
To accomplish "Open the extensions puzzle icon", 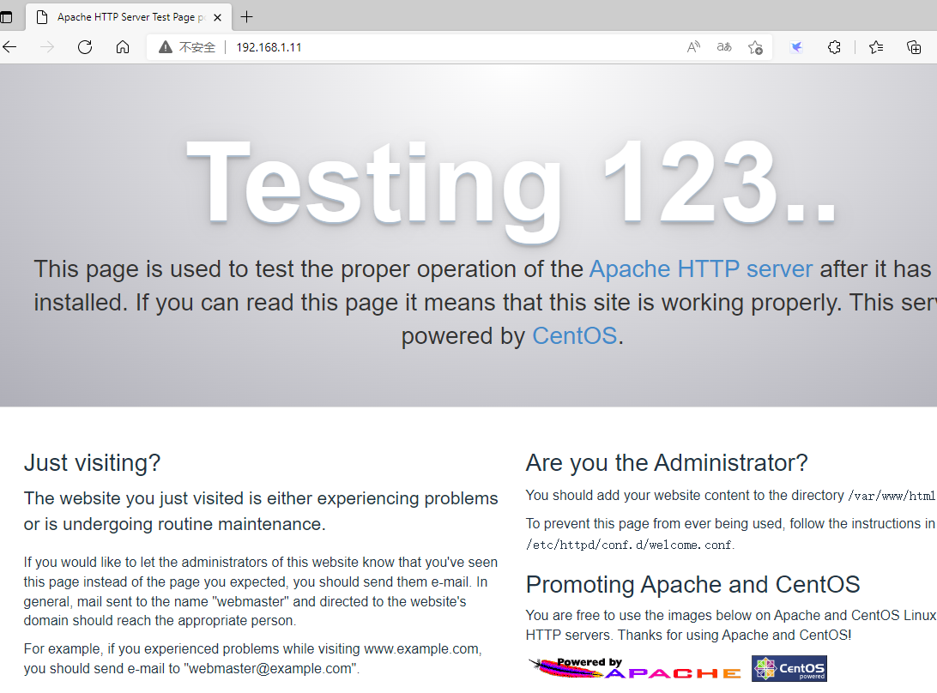I will (834, 47).
